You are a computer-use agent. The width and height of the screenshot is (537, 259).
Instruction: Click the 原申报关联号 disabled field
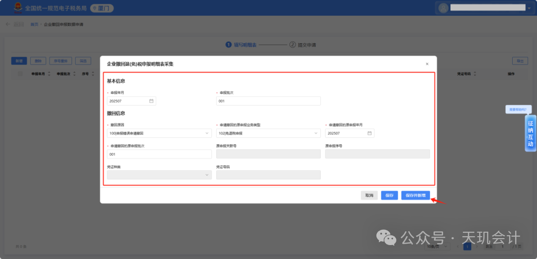point(268,154)
